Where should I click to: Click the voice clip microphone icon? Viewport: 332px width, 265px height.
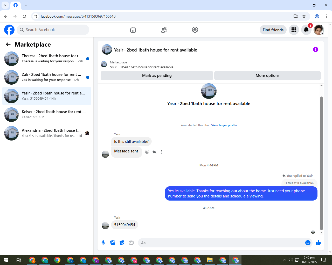pyautogui.click(x=103, y=243)
